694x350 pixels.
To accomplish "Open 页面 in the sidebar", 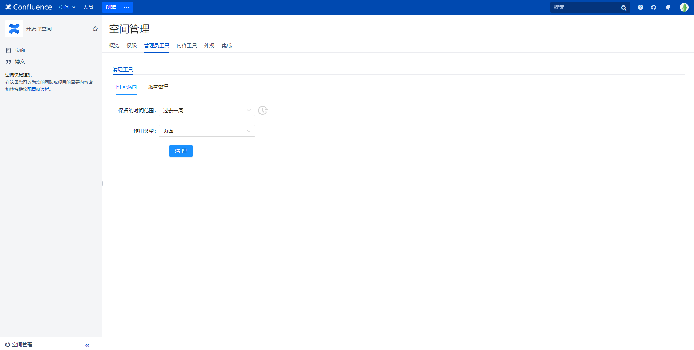I will tap(20, 50).
